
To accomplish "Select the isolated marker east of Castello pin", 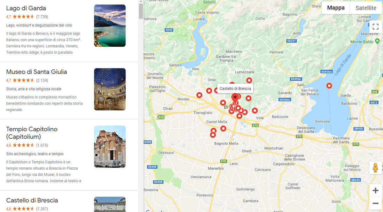I will pyautogui.click(x=248, y=98).
